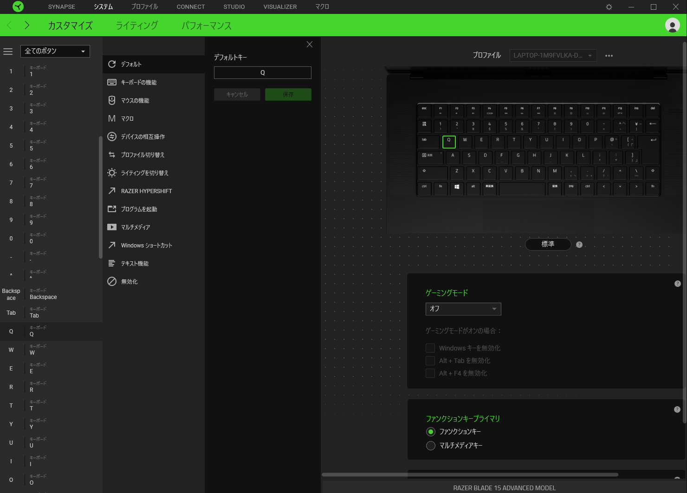Enable the Windows キーを無効化 checkbox
The image size is (687, 493).
430,348
